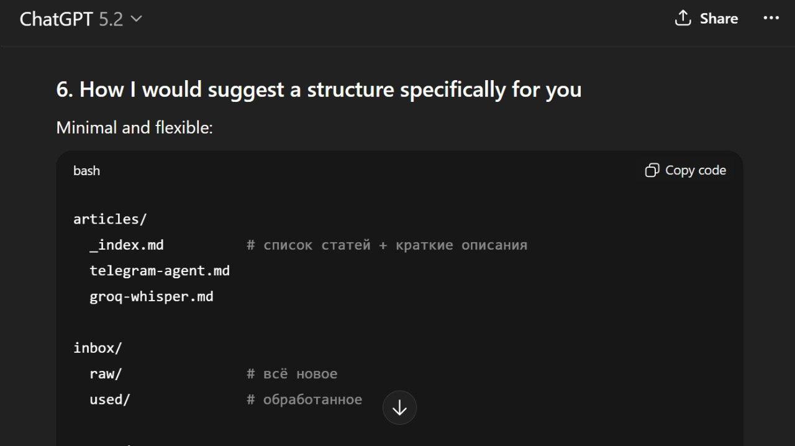795x446 pixels.
Task: Click the inbox/ folder line in code
Action: pos(98,348)
